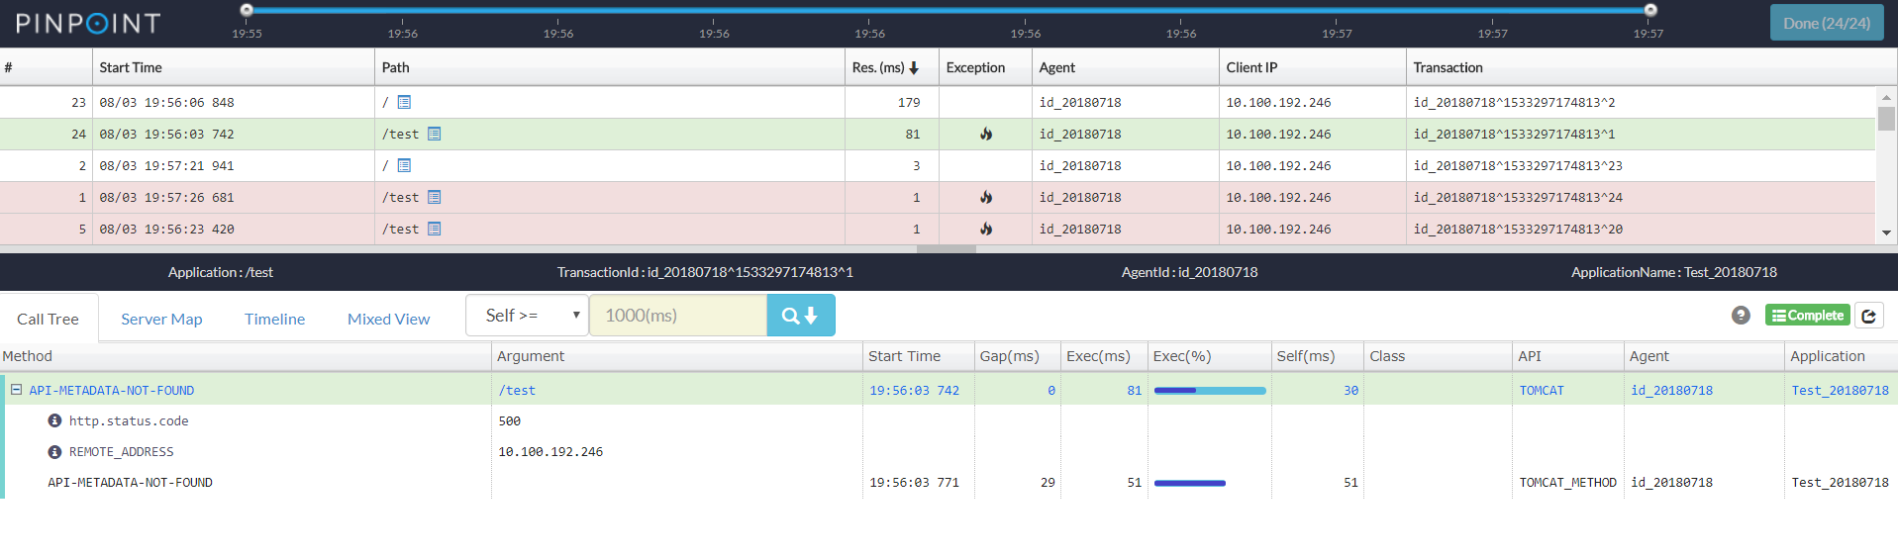Click the TransactionId header text
This screenshot has width=1898, height=557.
pos(705,272)
